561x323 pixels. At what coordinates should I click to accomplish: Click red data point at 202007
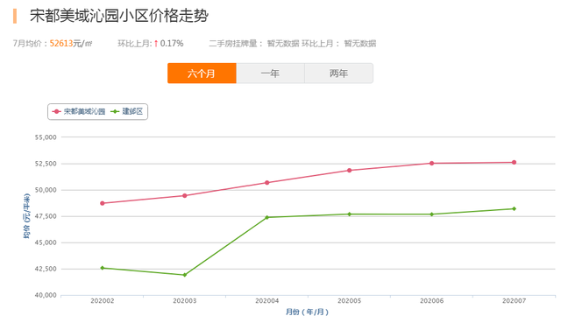tap(515, 162)
